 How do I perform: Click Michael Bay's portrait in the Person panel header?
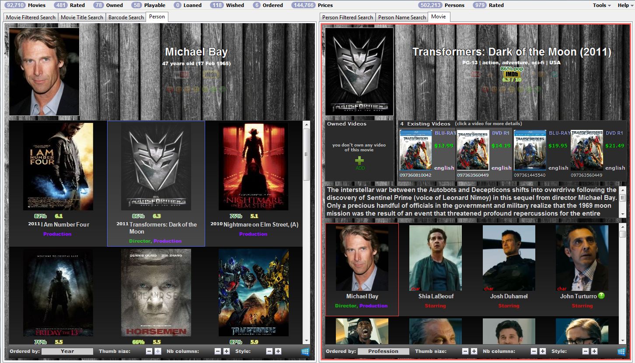pyautogui.click(x=44, y=72)
